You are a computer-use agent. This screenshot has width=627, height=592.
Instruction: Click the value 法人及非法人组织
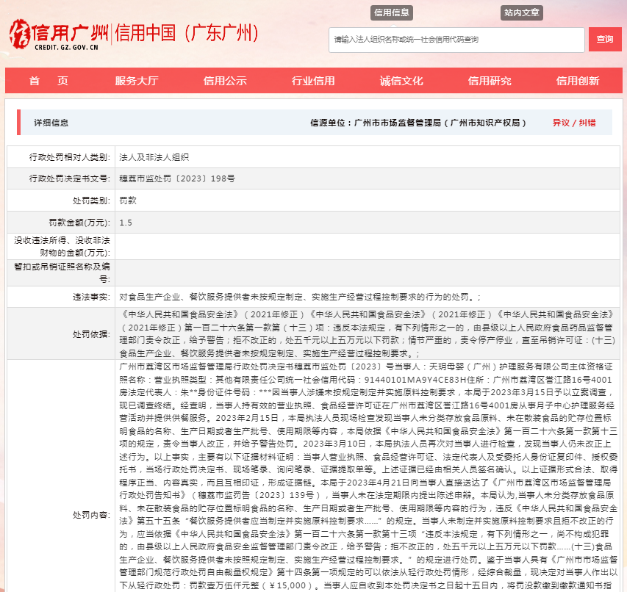(x=154, y=157)
